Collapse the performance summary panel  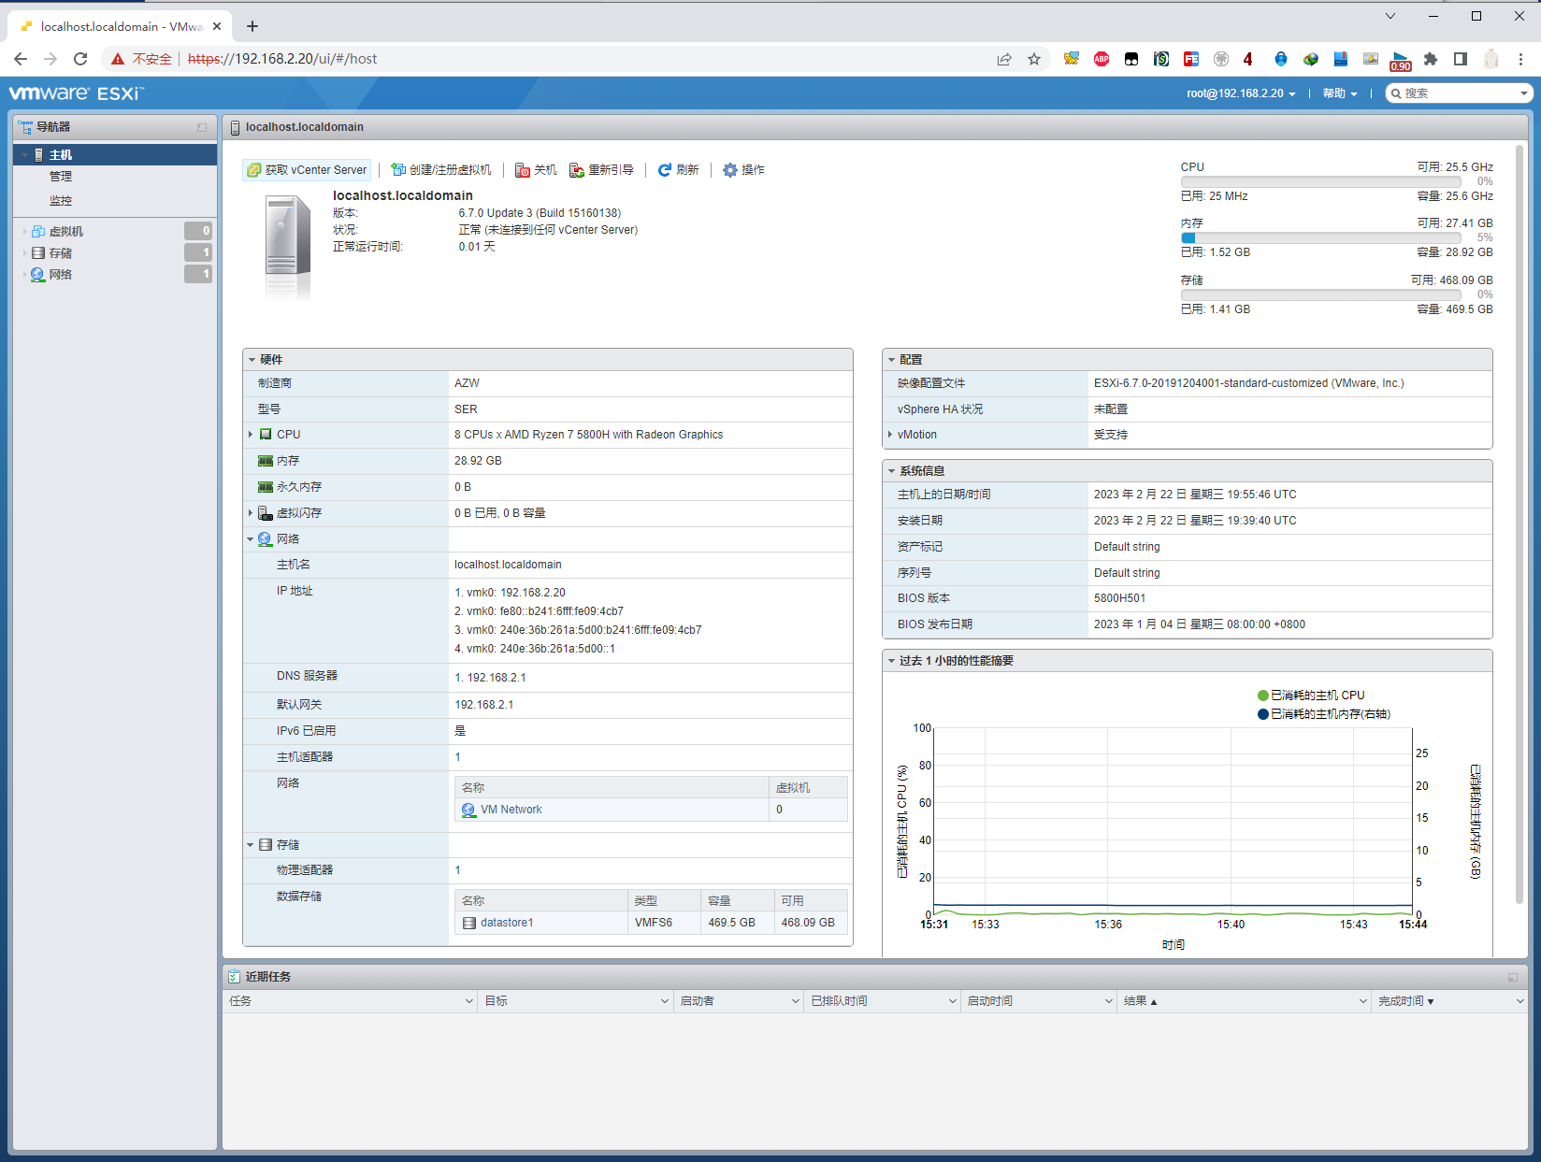click(x=892, y=661)
